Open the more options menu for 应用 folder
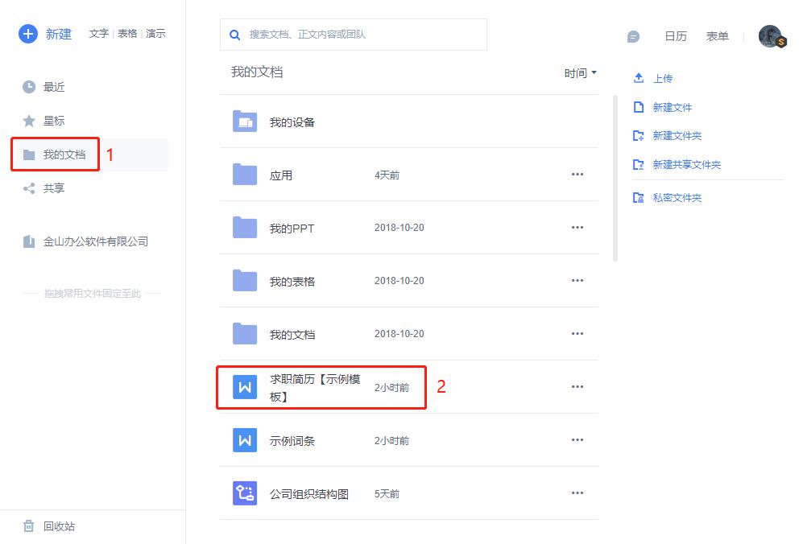Screen dimensions: 803x544 pos(577,174)
